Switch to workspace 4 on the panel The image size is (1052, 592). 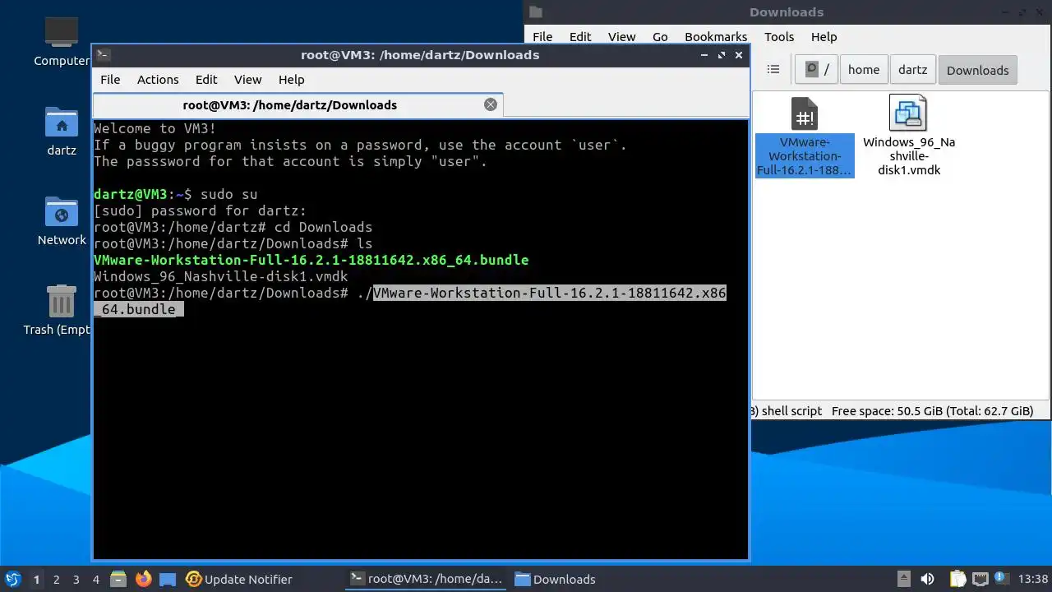click(96, 580)
